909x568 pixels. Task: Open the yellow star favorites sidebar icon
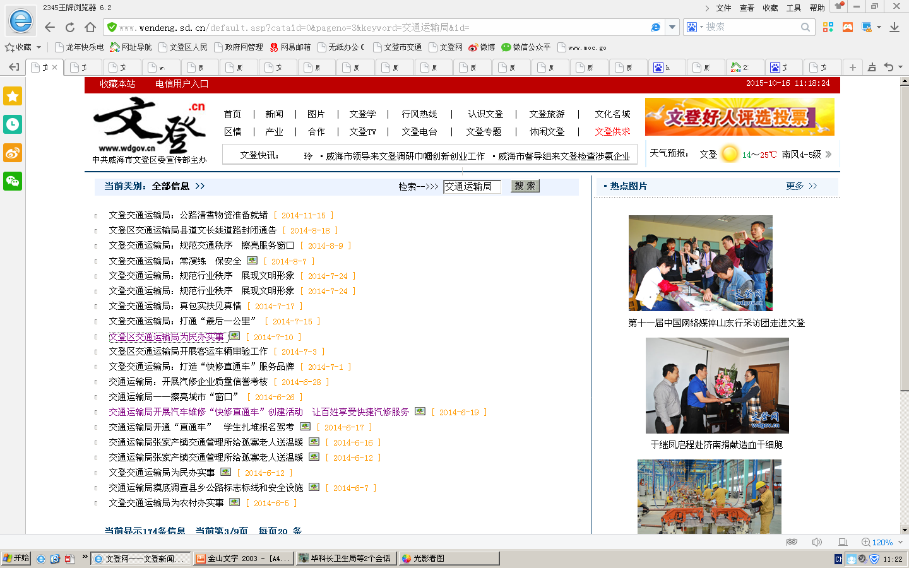[13, 96]
